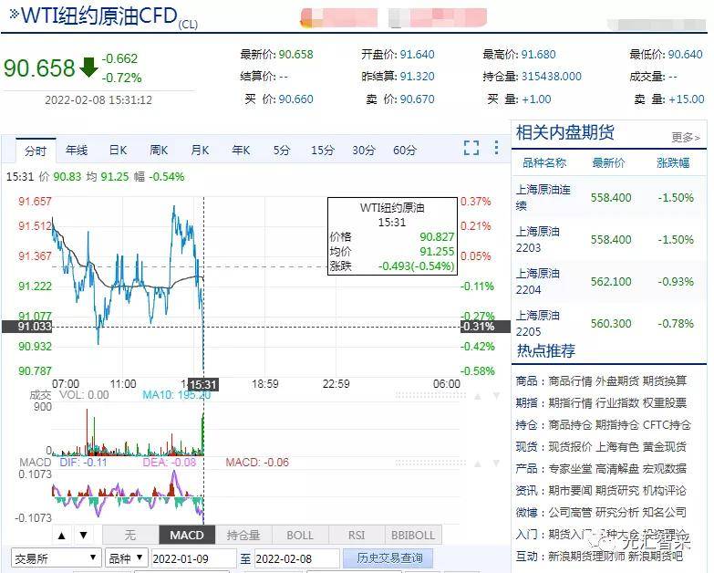This screenshot has width=714, height=573.
Task: Open the 高清解盘 link
Action: (x=617, y=469)
